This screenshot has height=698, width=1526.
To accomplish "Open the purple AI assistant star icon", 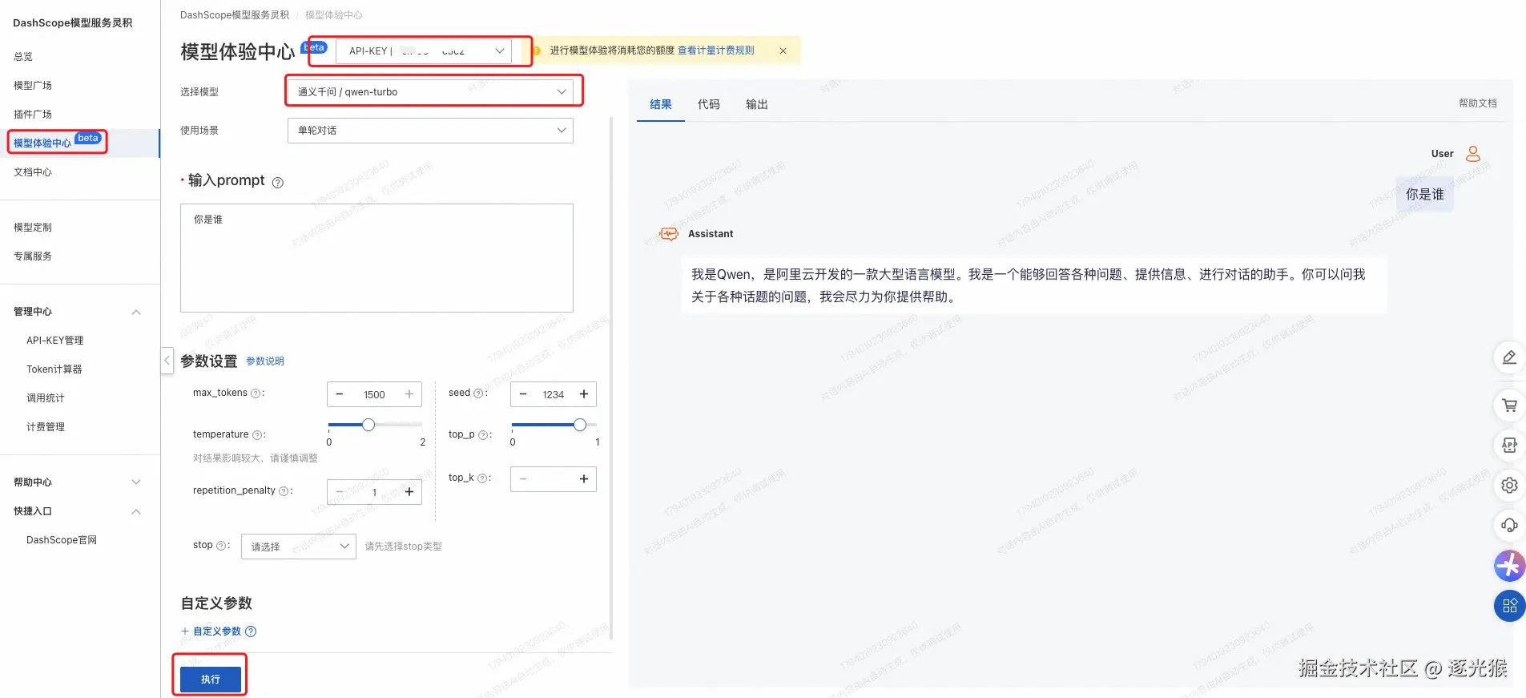I will pyautogui.click(x=1509, y=566).
